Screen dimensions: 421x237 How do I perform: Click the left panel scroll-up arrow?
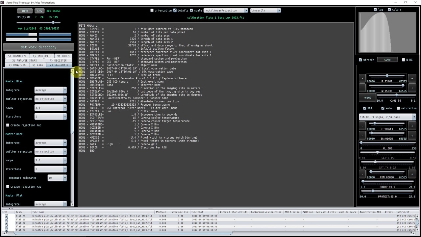pos(72,71)
